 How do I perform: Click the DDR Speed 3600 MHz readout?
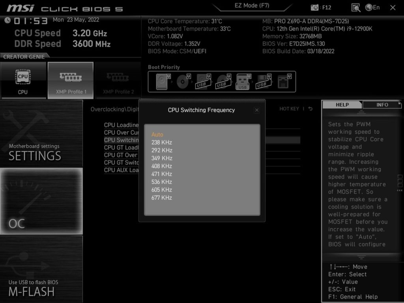pyautogui.click(x=62, y=44)
